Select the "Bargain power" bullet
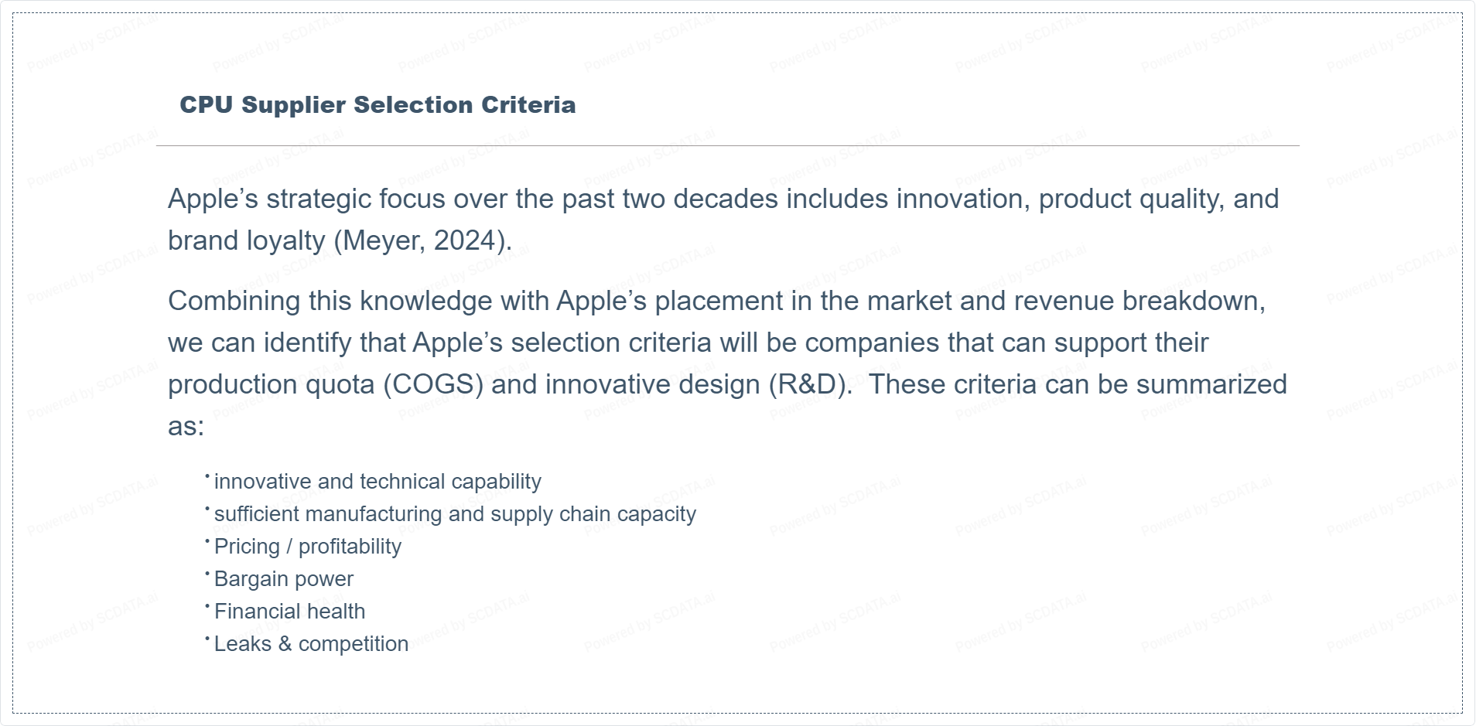The height and width of the screenshot is (726, 1476). (283, 579)
